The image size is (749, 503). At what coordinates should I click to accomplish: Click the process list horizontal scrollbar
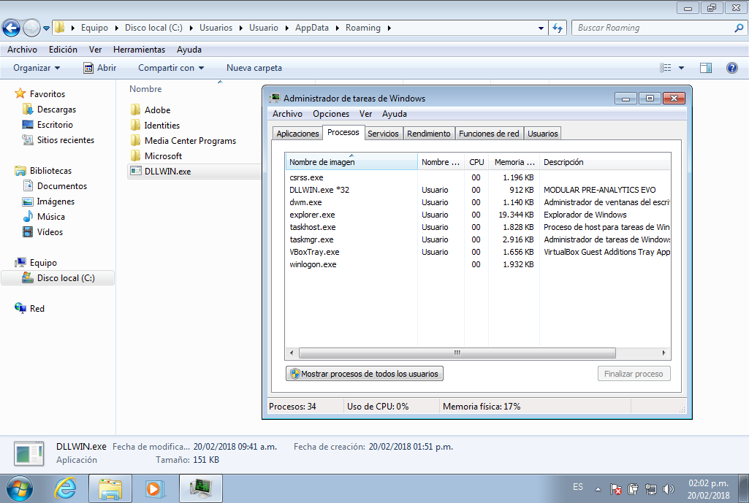coord(457,353)
